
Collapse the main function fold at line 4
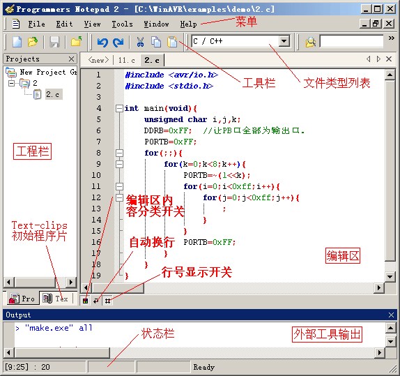pyautogui.click(x=119, y=108)
